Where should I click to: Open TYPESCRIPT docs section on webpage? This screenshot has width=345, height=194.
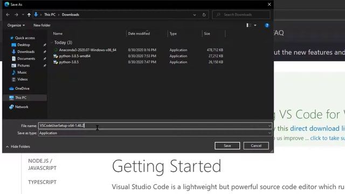(x=42, y=182)
